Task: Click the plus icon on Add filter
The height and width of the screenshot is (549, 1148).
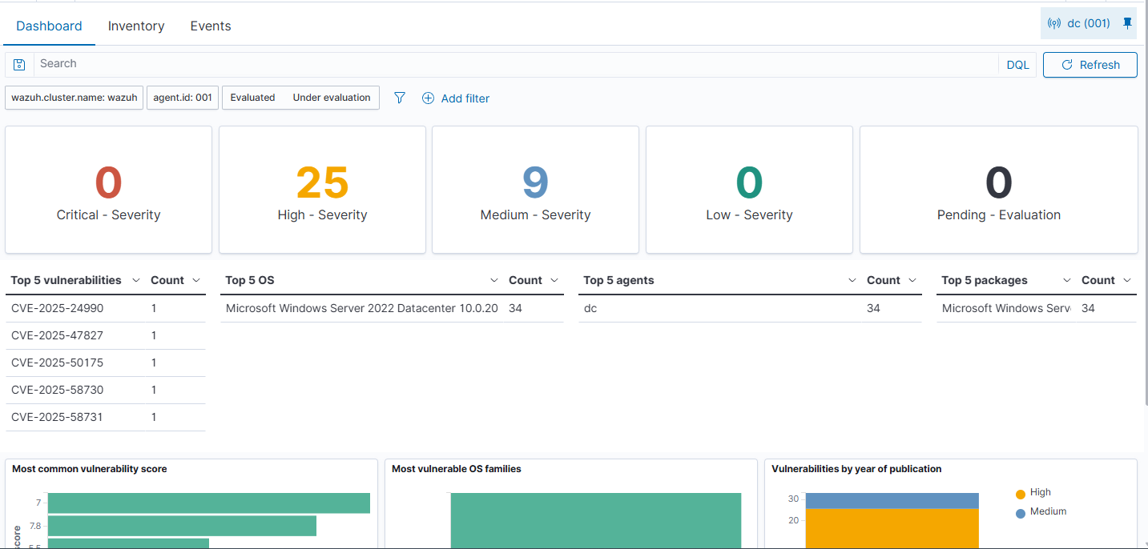Action: coord(428,98)
